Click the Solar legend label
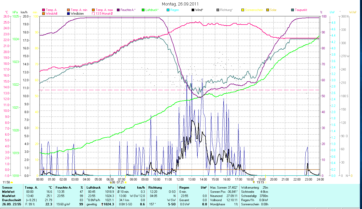Viewport: 362px width, 209px height. [273, 10]
